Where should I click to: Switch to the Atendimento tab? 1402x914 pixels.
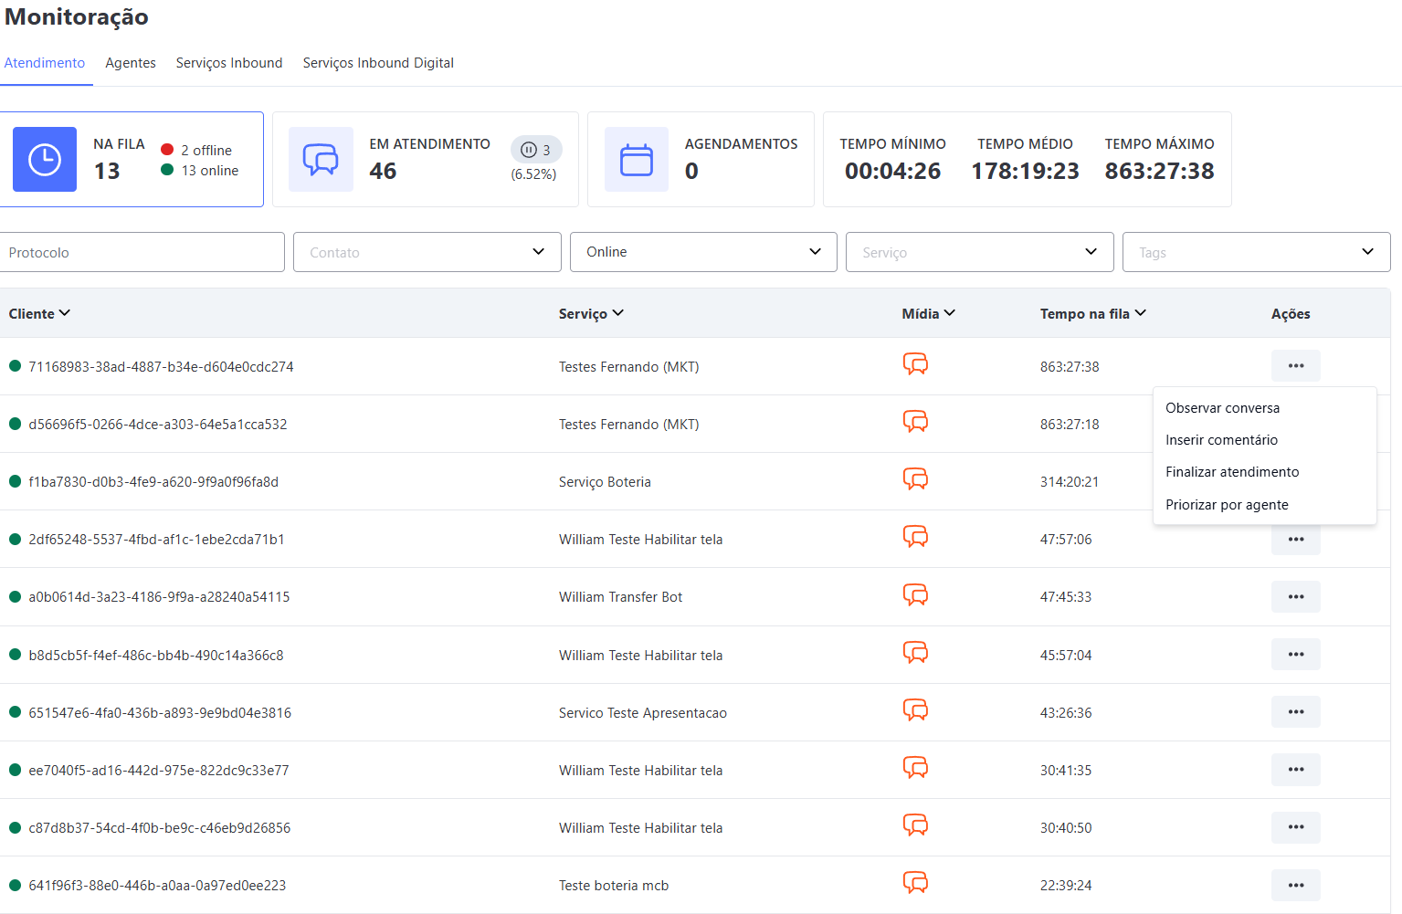coord(45,63)
